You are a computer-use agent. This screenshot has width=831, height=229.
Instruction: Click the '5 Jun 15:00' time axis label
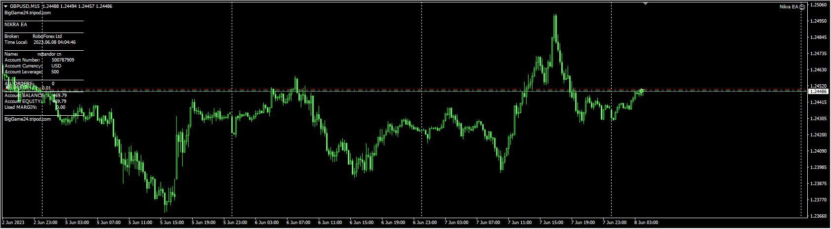[172, 223]
